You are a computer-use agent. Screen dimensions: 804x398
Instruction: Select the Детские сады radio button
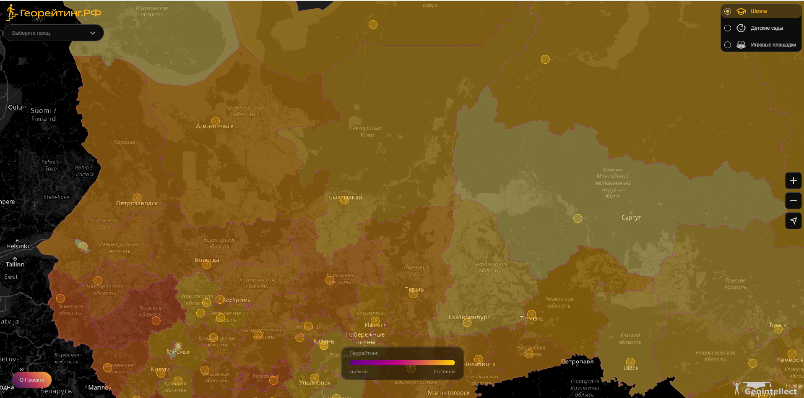coord(728,28)
